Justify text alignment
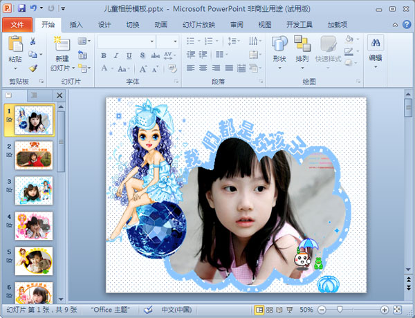This screenshot has height=318, width=415. click(229, 68)
